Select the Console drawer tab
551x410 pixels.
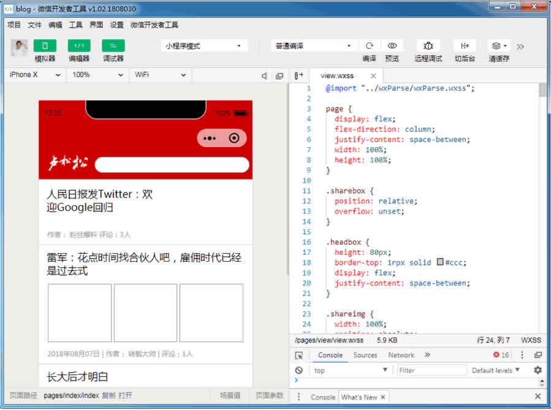[323, 397]
